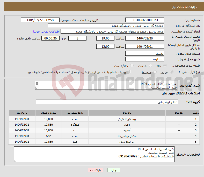This screenshot has height=177, width=204.
Task: Select the کالا radio button
Action: (165, 66)
